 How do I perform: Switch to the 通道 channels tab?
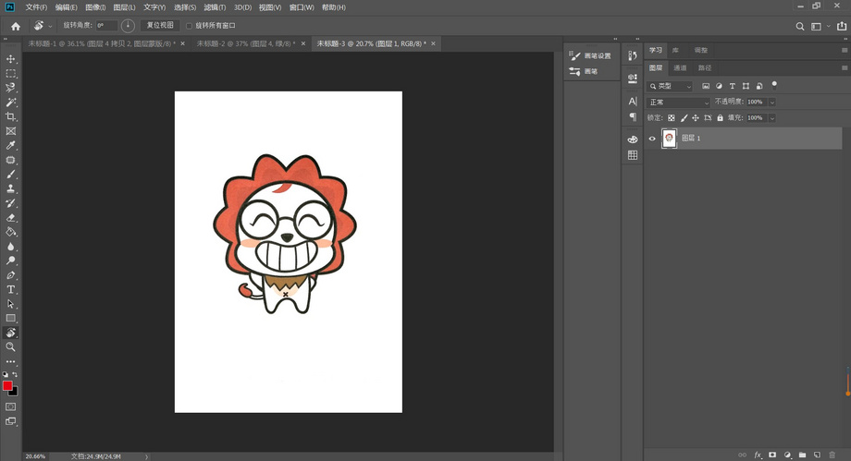click(680, 67)
